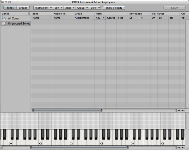
Task: Click the Vel. Range column group header
Action: (x=165, y=14)
